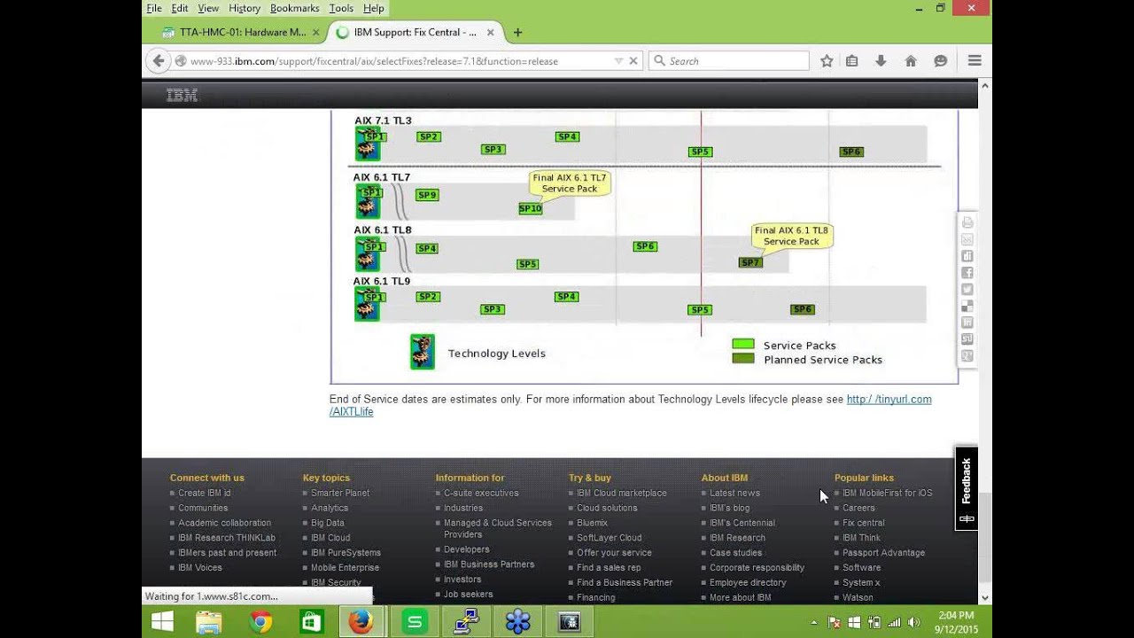
Task: Open the Help menu
Action: 374,8
